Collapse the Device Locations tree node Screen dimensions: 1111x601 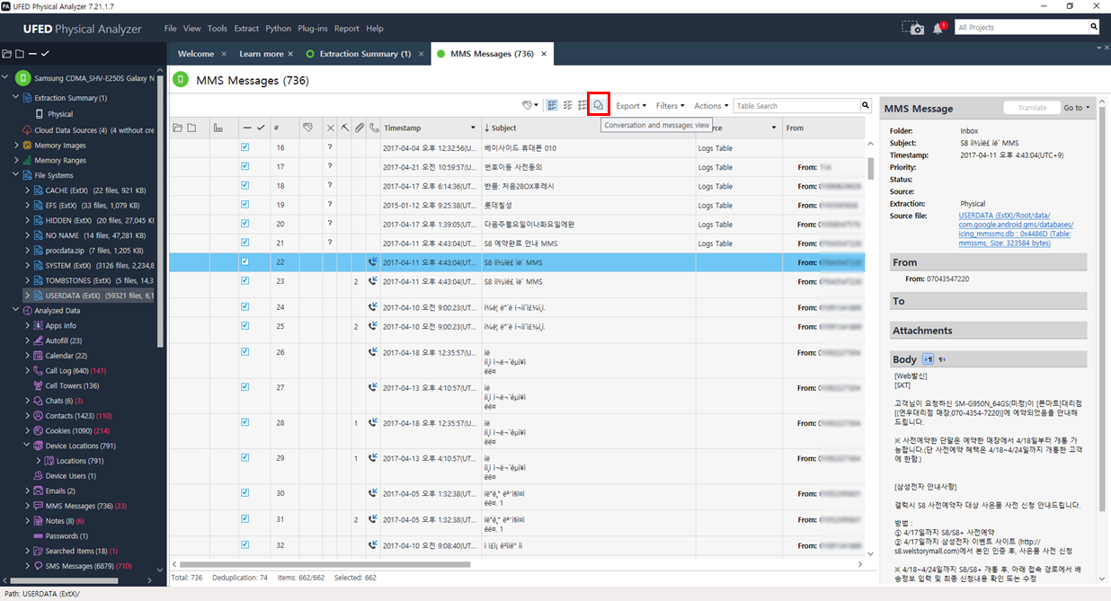coord(27,446)
